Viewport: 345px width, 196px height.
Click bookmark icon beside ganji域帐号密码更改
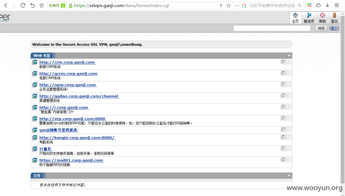(x=35, y=130)
